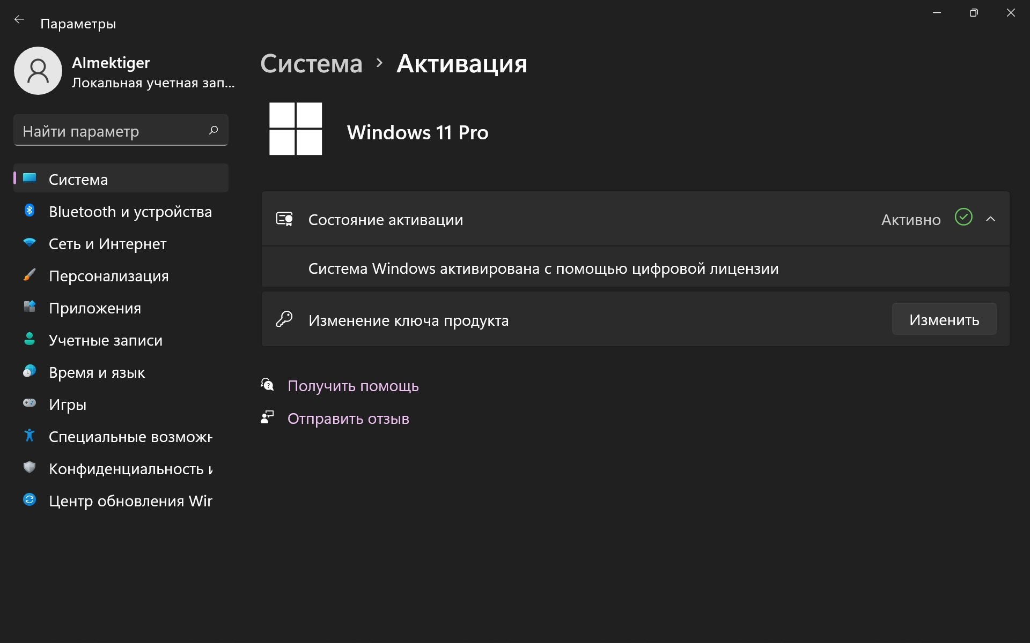Open Игры settings
Viewport: 1030px width, 643px height.
pos(121,404)
